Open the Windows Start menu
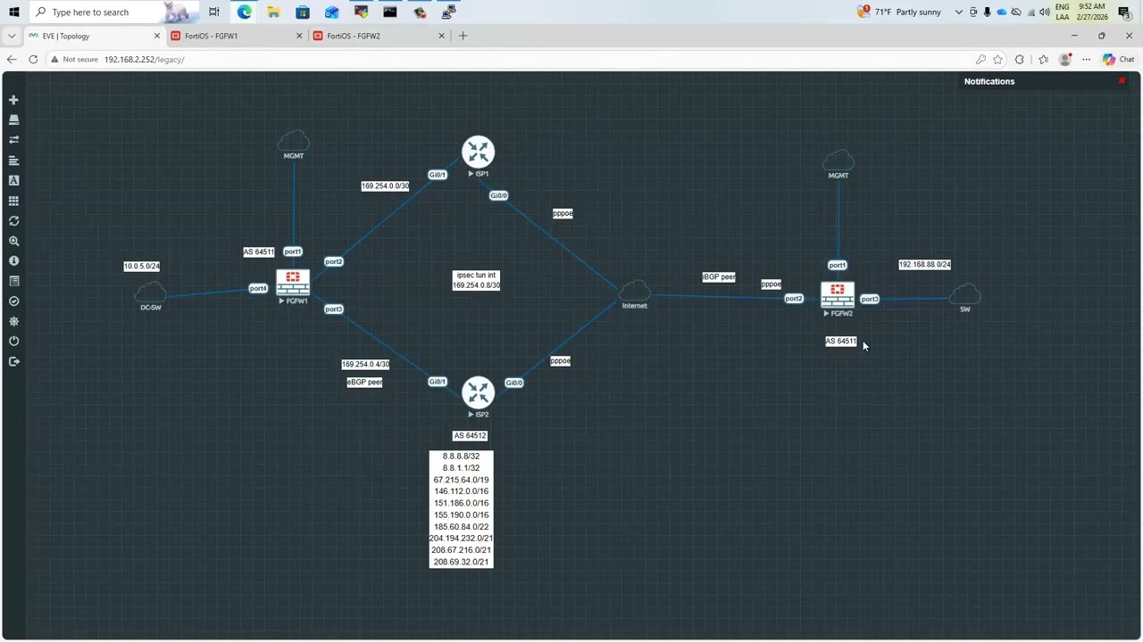 13,12
